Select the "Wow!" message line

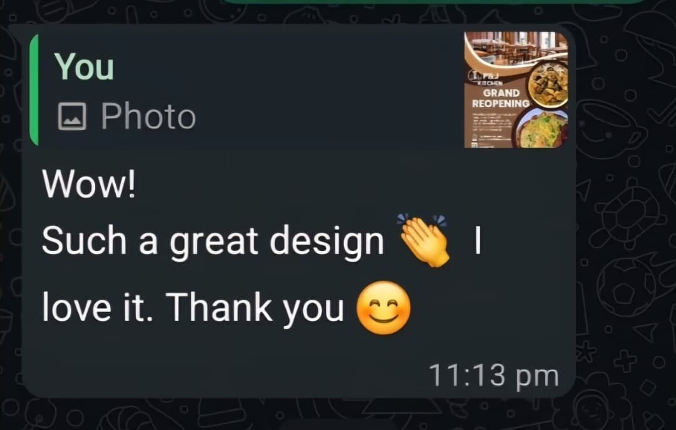point(89,184)
